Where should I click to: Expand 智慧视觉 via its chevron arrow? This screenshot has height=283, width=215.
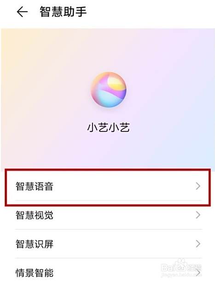tap(198, 215)
